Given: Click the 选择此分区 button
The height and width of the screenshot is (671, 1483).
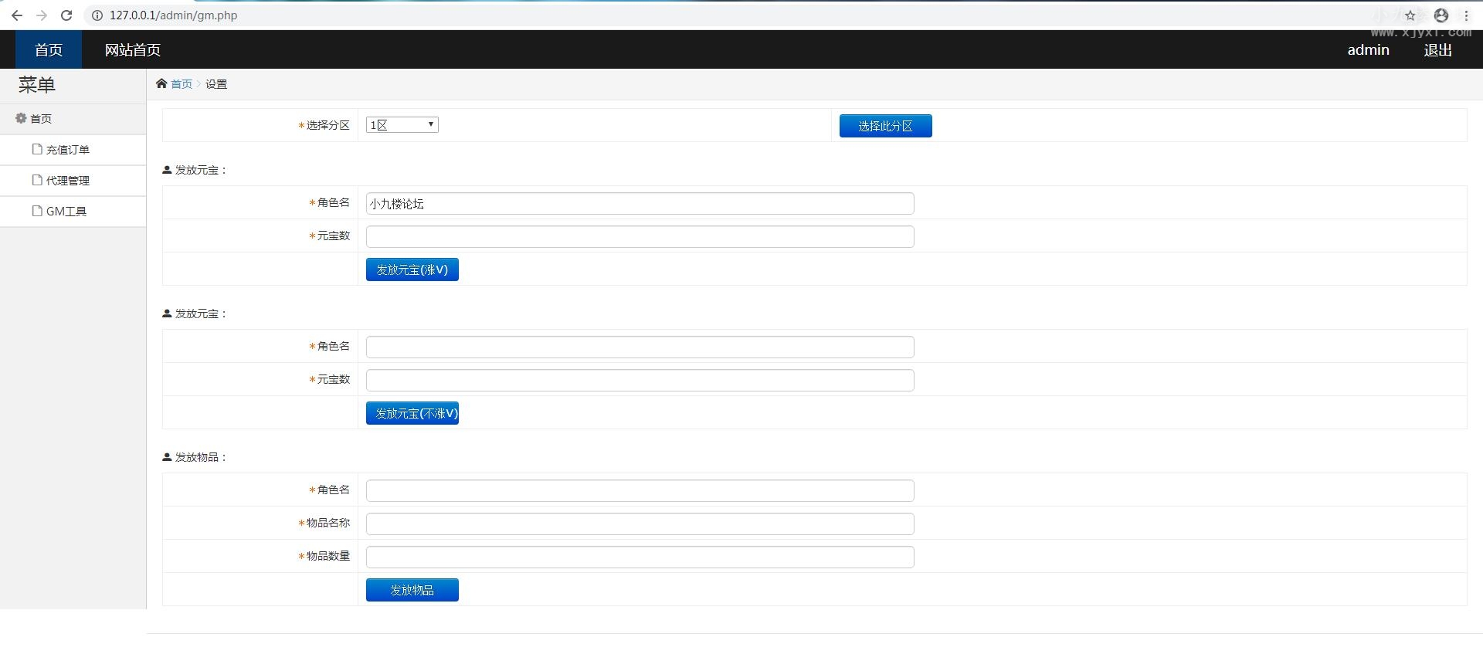Looking at the screenshot, I should (x=885, y=126).
